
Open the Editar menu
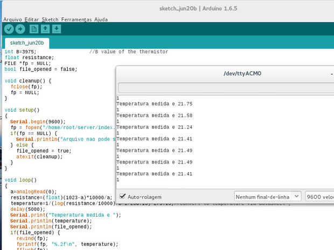[32, 19]
